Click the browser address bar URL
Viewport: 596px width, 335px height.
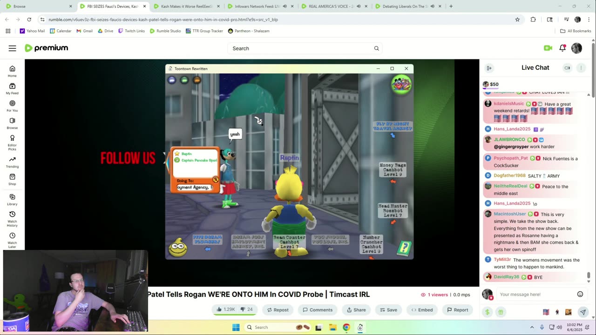(x=163, y=20)
